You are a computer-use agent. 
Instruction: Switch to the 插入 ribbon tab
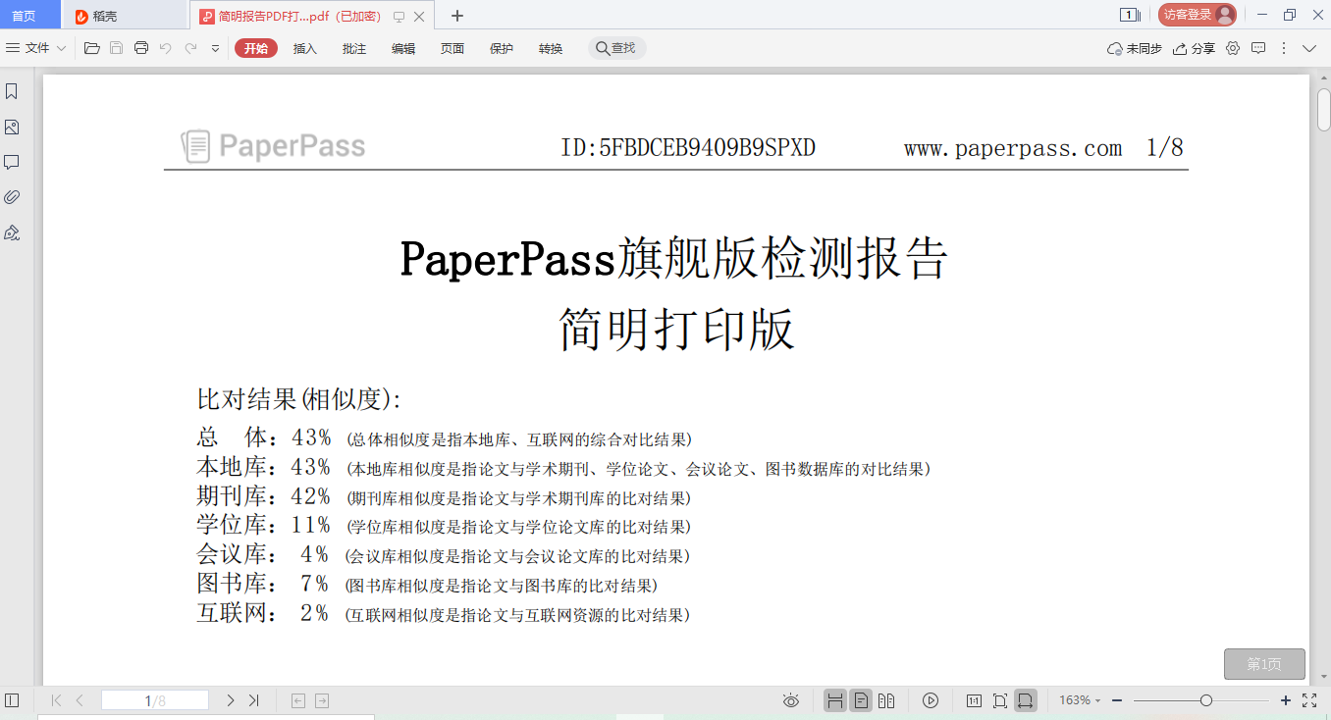(x=305, y=48)
